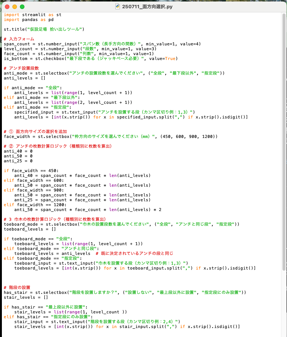Click the line 'anti_25 = 0'
This screenshot has height=337, width=287.
(18, 161)
